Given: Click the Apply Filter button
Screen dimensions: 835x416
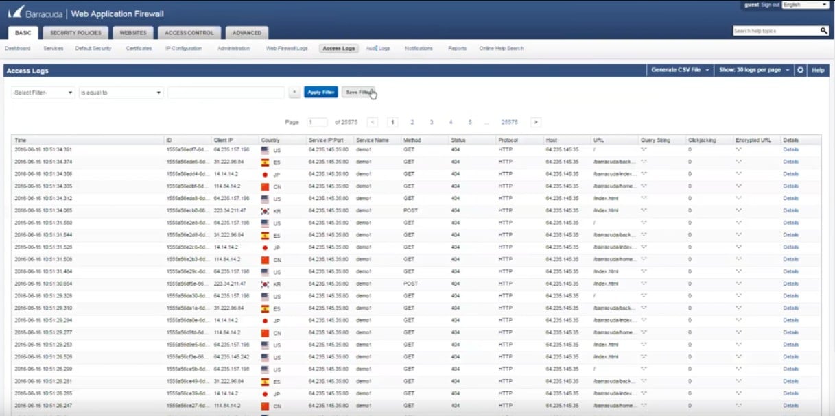Looking at the screenshot, I should (320, 92).
